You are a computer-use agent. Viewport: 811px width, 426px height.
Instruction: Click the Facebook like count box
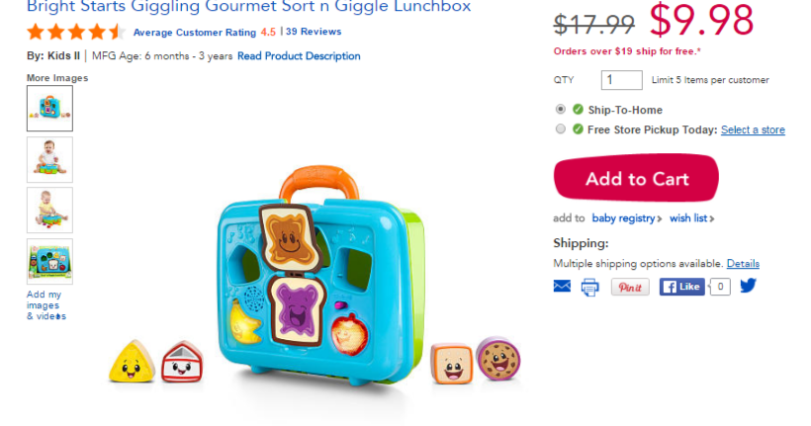(720, 287)
